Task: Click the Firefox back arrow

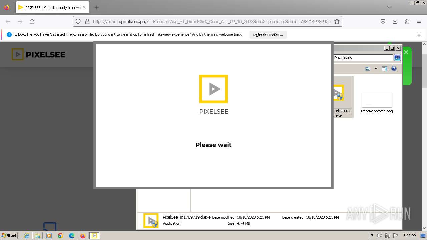Action: pyautogui.click(x=8, y=21)
